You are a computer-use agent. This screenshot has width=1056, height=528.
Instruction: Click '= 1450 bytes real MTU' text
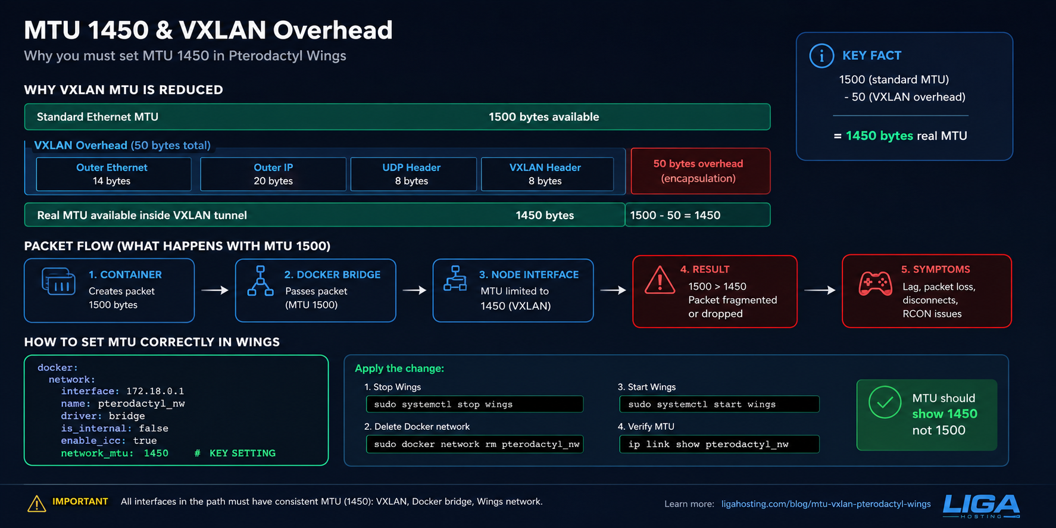coord(900,136)
